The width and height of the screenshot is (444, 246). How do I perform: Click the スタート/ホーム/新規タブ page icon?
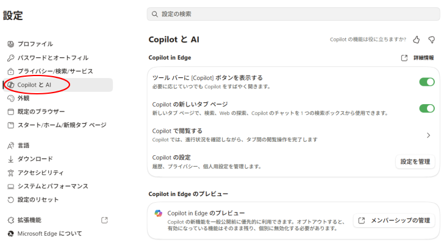coord(11,125)
